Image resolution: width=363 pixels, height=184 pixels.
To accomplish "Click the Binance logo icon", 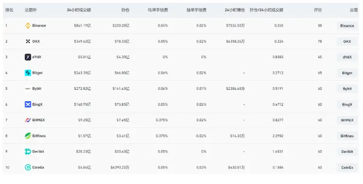I will coord(28,26).
